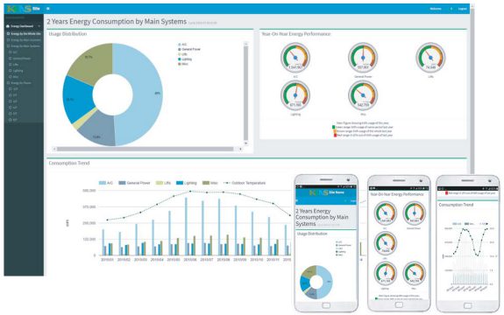This screenshot has width=504, height=315.
Task: Click the Misc gauge dial
Action: point(363,95)
